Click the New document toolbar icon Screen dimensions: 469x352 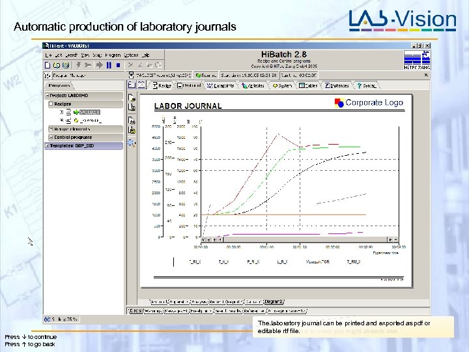pyautogui.click(x=48, y=65)
